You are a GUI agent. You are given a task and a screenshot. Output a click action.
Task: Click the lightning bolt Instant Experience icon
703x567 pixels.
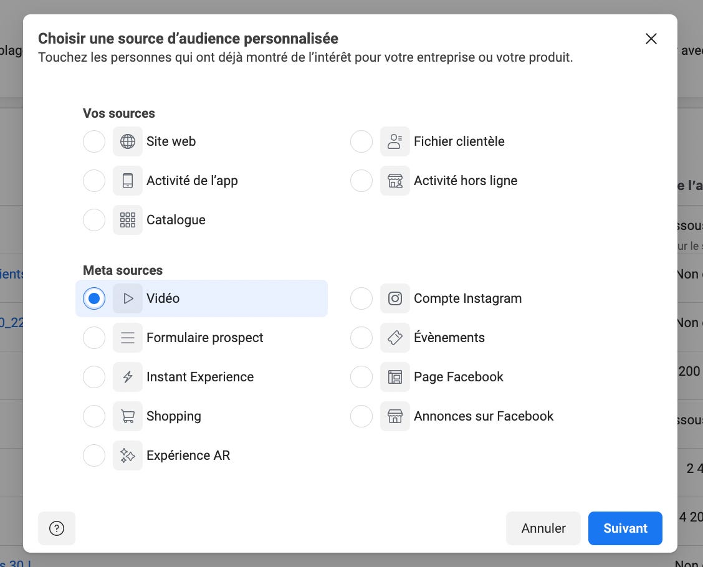pos(128,377)
